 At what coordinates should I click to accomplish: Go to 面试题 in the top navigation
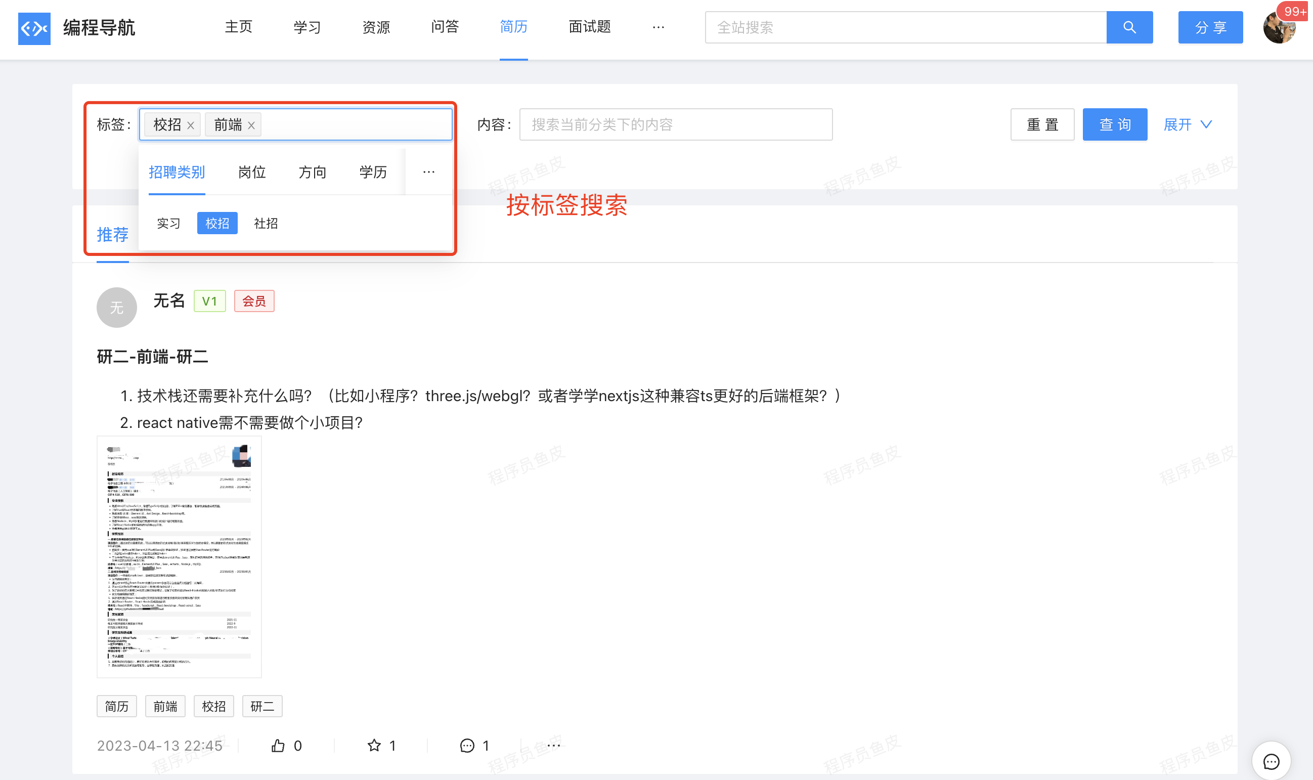(590, 27)
